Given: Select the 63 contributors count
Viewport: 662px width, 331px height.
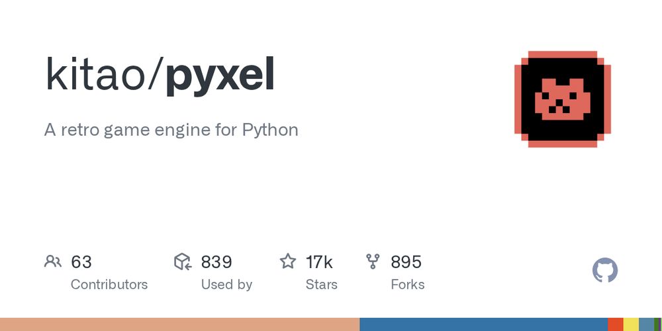Looking at the screenshot, I should (81, 262).
